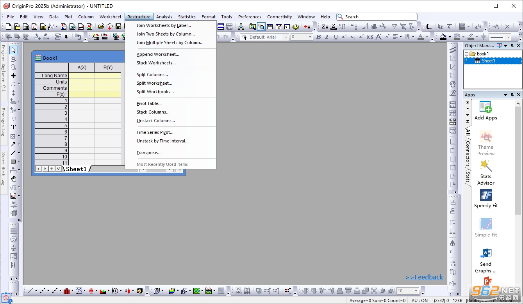Choose the Pointer arrow tool
Image resolution: width=523 pixels, height=304 pixels.
click(x=13, y=50)
